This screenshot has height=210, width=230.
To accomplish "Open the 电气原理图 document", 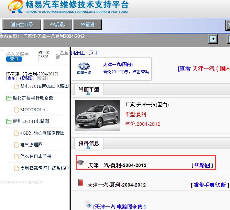I will (x=31, y=145).
